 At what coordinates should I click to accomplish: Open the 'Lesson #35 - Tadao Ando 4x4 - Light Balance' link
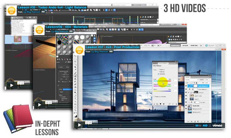pyautogui.click(x=52, y=7)
